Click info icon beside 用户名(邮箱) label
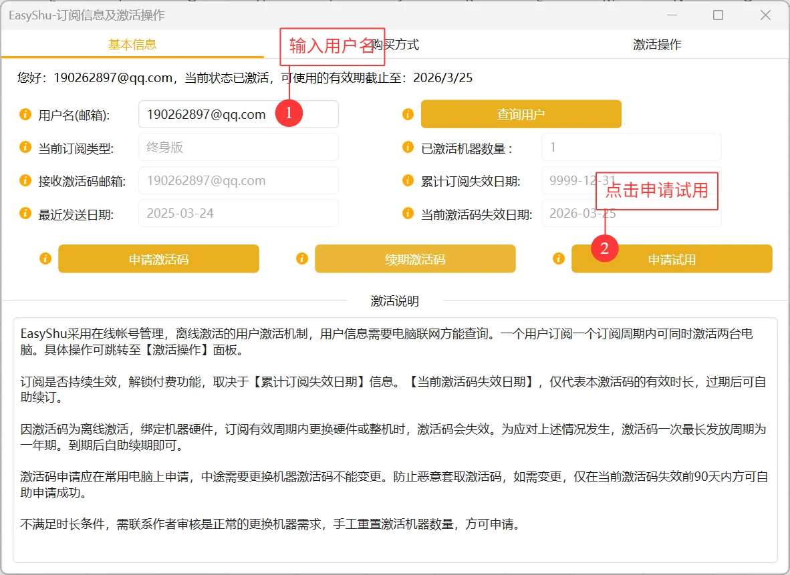Viewport: 790px width, 575px height. pos(25,114)
